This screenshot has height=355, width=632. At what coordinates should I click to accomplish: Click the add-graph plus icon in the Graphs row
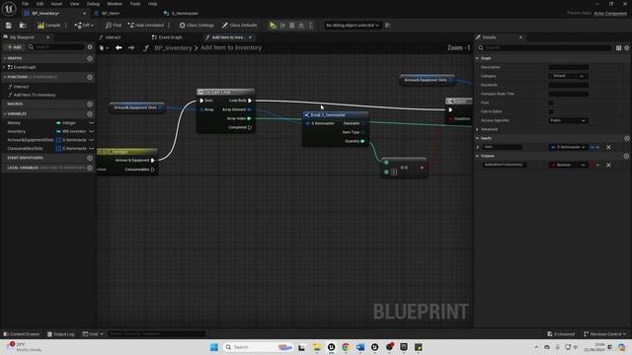point(90,59)
